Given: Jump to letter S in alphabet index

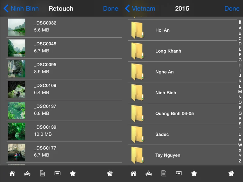Looking at the screenshot, I should (240, 124).
